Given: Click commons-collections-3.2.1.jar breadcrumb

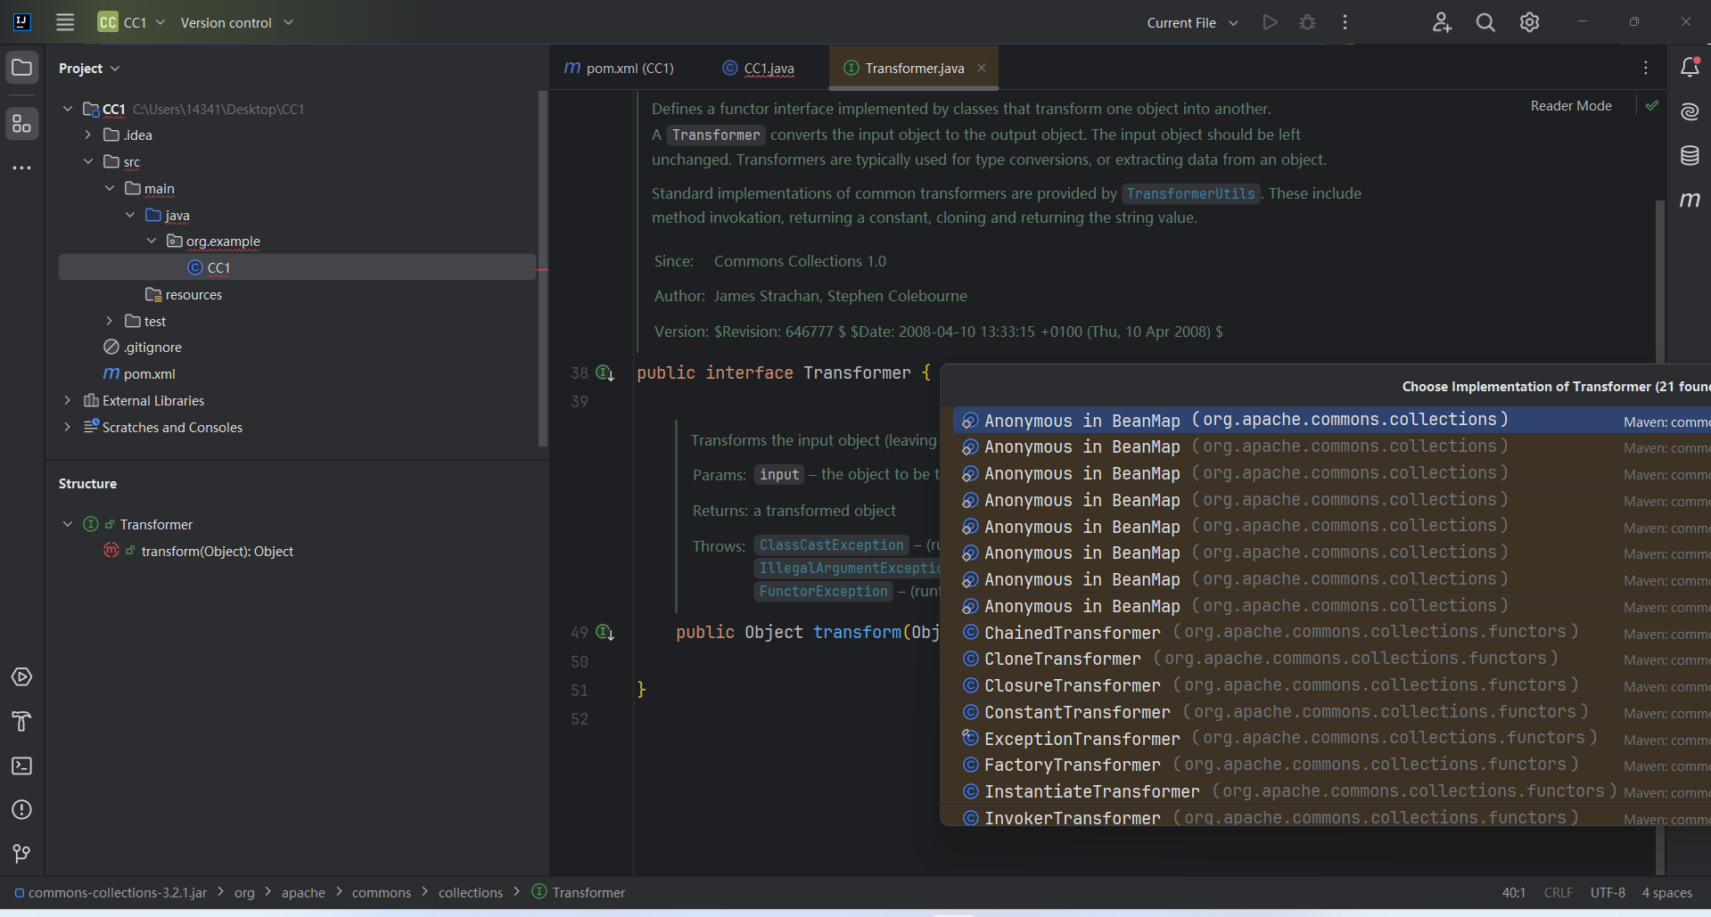Looking at the screenshot, I should [x=111, y=893].
